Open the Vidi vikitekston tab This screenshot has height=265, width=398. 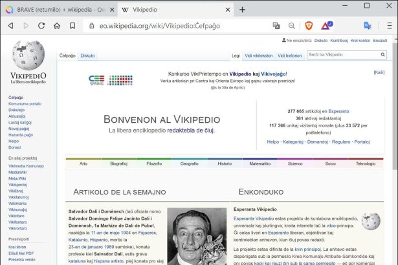259,56
